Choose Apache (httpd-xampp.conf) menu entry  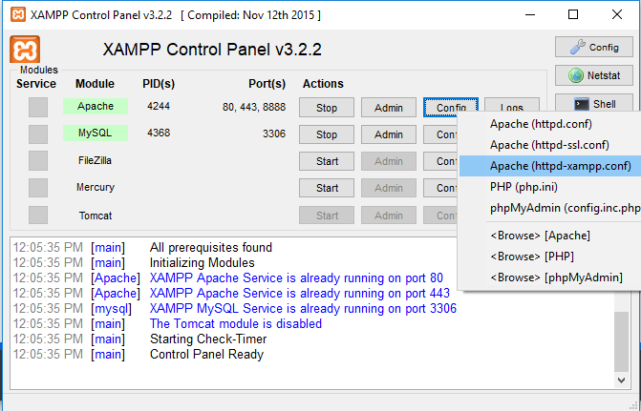550,166
